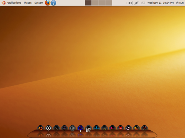Screen dimensions: 185x138
Task: Open the System menu
Action: 39,3
